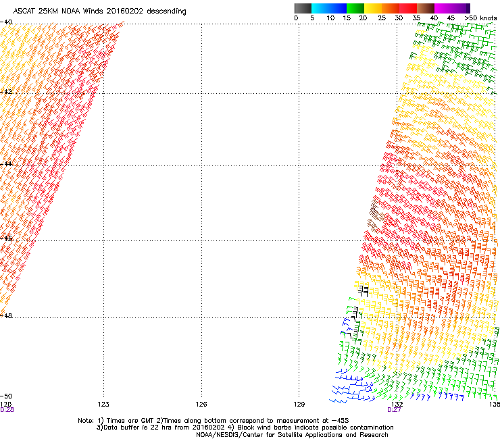
Task: Click the 129 longitude tick label
Action: coord(299,403)
